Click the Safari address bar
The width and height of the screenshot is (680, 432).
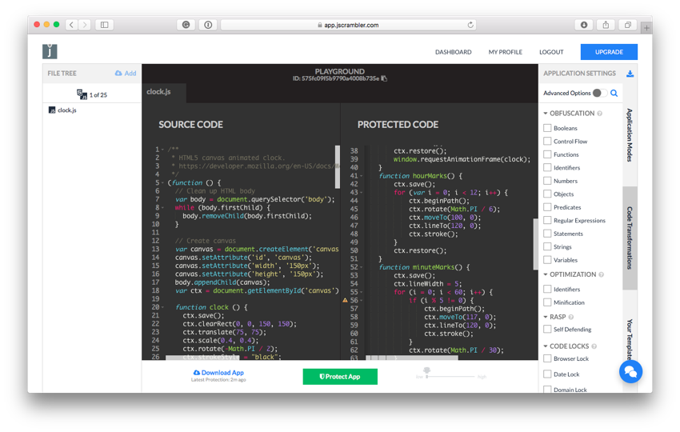(348, 25)
